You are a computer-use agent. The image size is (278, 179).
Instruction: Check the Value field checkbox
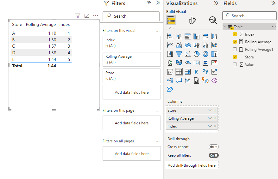point(235,65)
